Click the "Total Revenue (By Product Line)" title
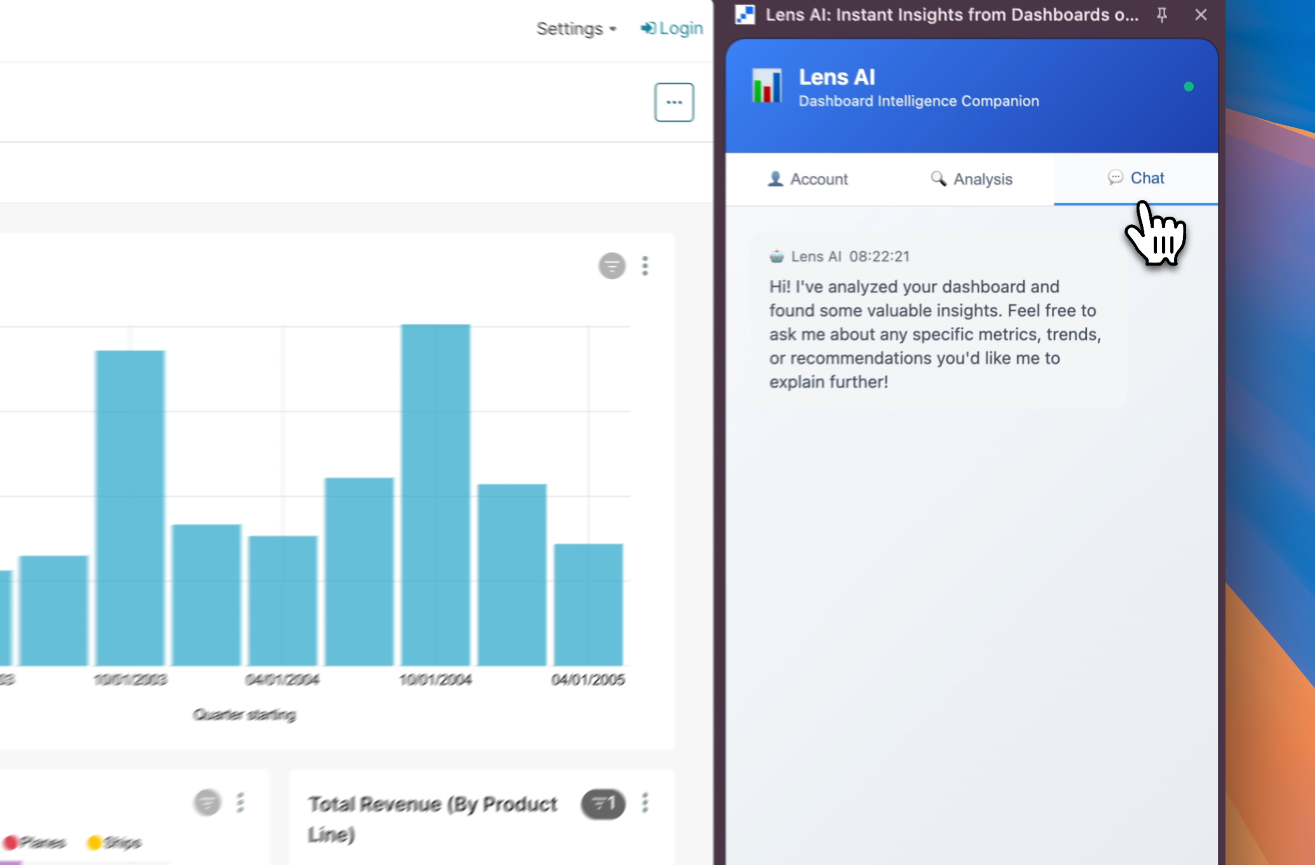Viewport: 1315px width, 865px height. tap(432, 819)
